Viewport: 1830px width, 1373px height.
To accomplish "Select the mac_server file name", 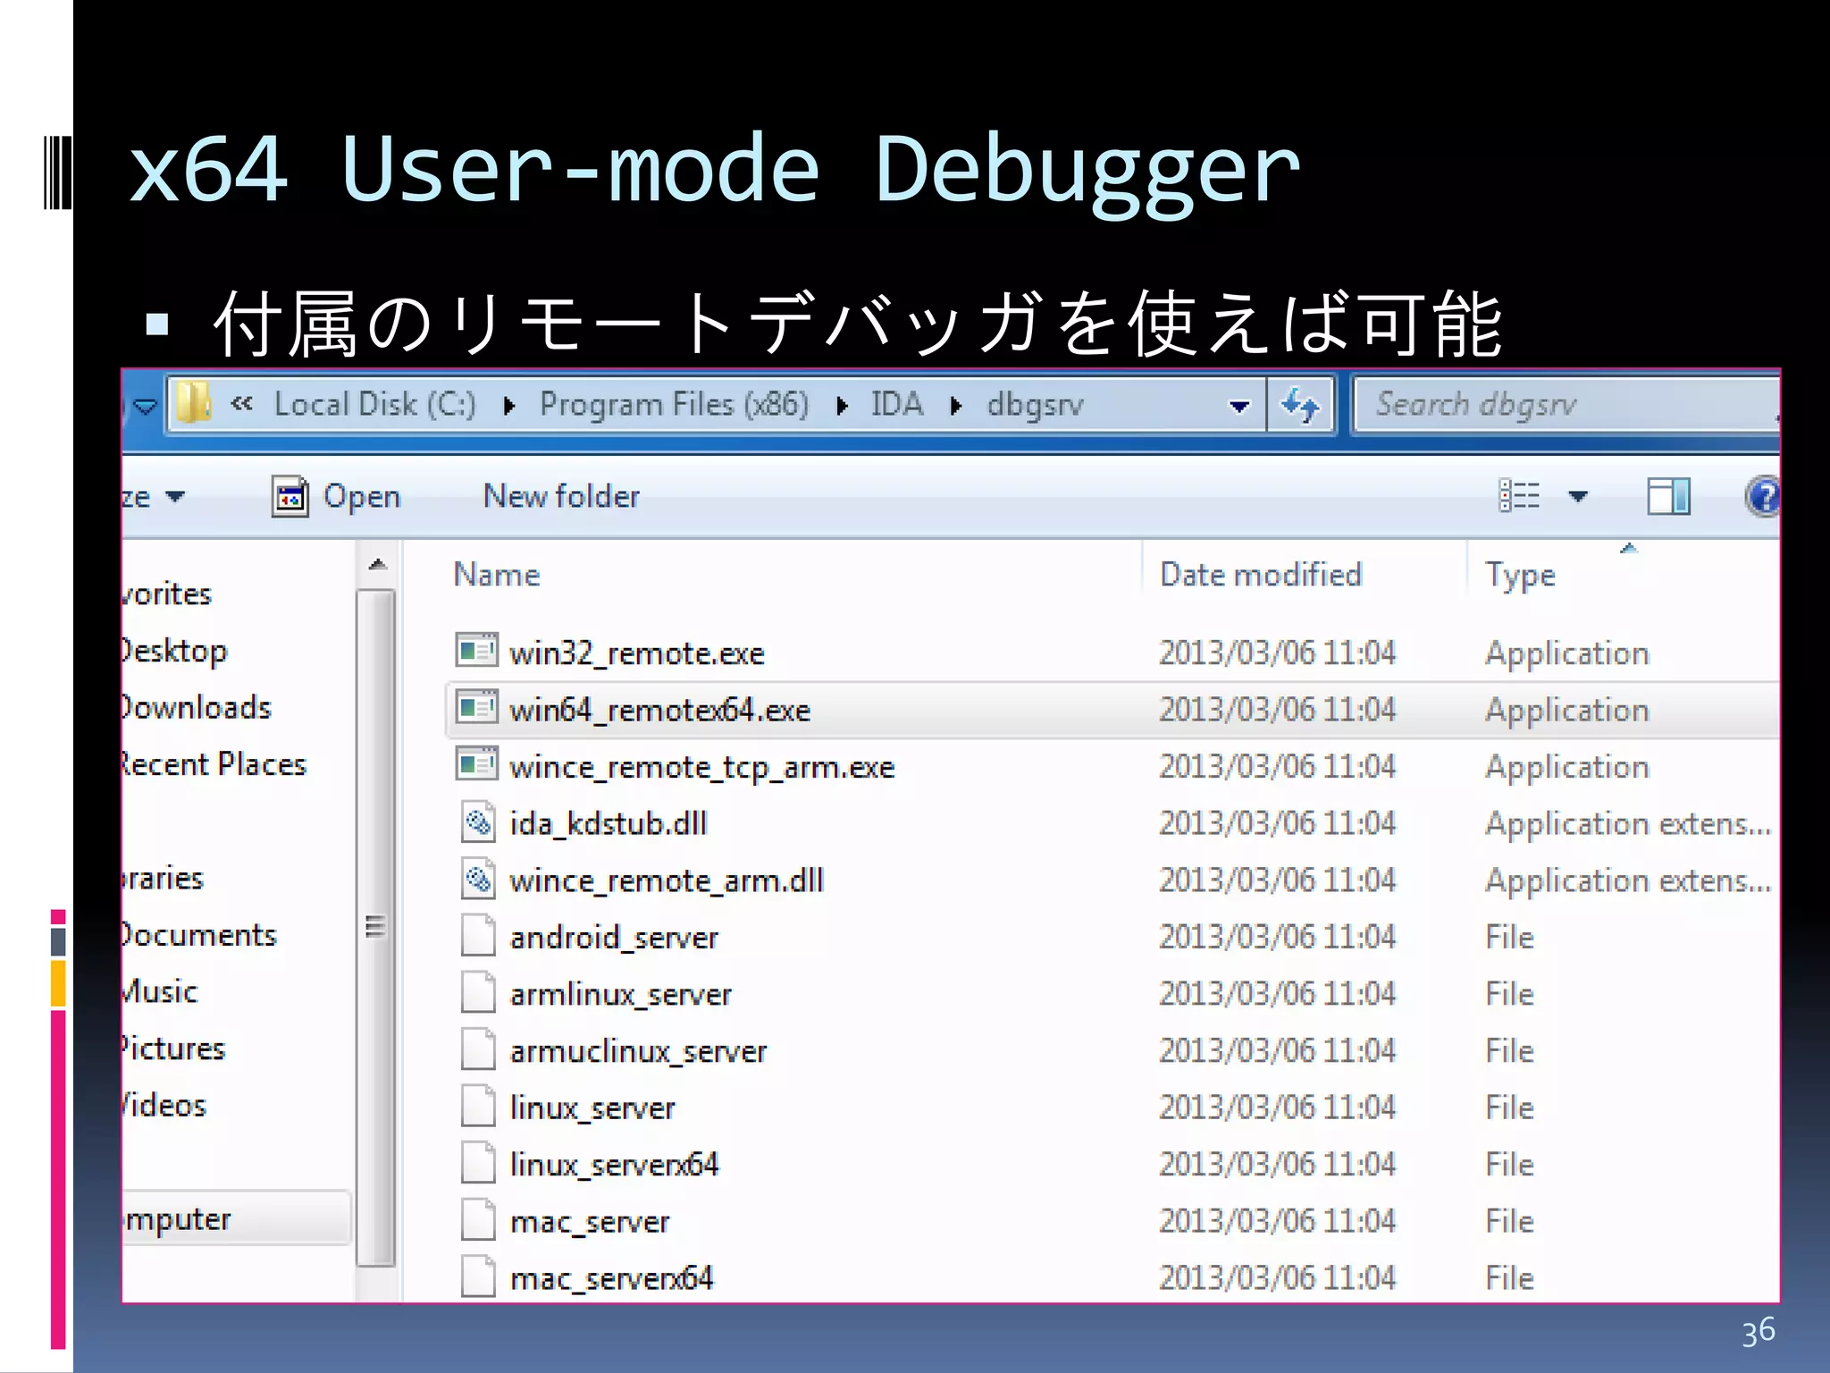I will pyautogui.click(x=589, y=1222).
